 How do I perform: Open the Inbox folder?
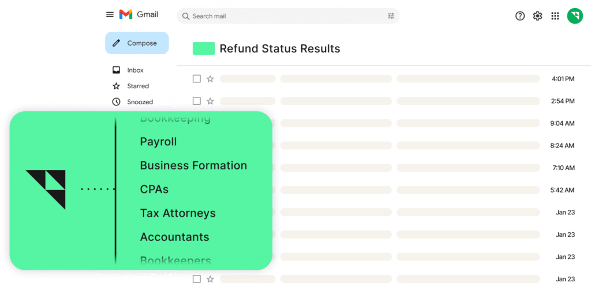135,70
